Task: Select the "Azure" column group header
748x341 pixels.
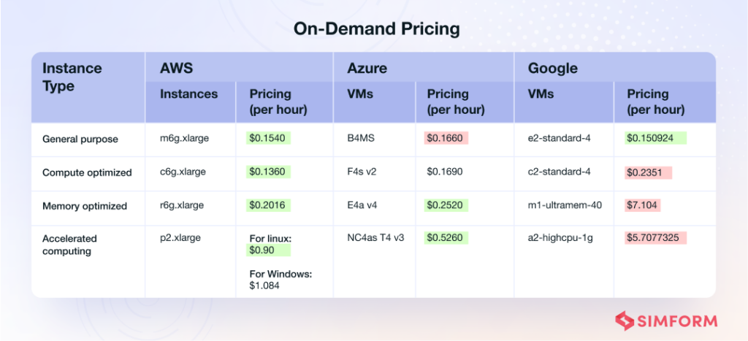Action: [x=367, y=68]
